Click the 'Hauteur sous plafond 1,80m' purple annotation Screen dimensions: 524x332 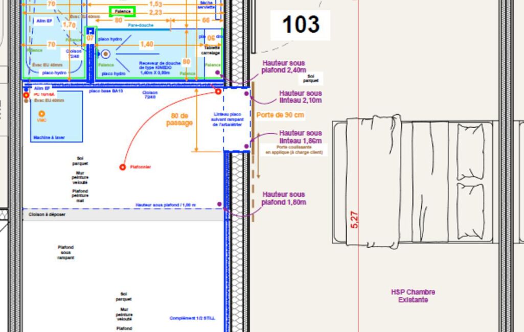pyautogui.click(x=284, y=198)
